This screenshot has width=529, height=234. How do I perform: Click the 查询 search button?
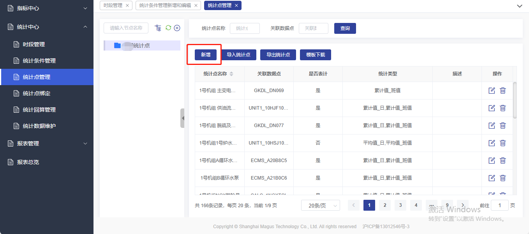pyautogui.click(x=345, y=28)
